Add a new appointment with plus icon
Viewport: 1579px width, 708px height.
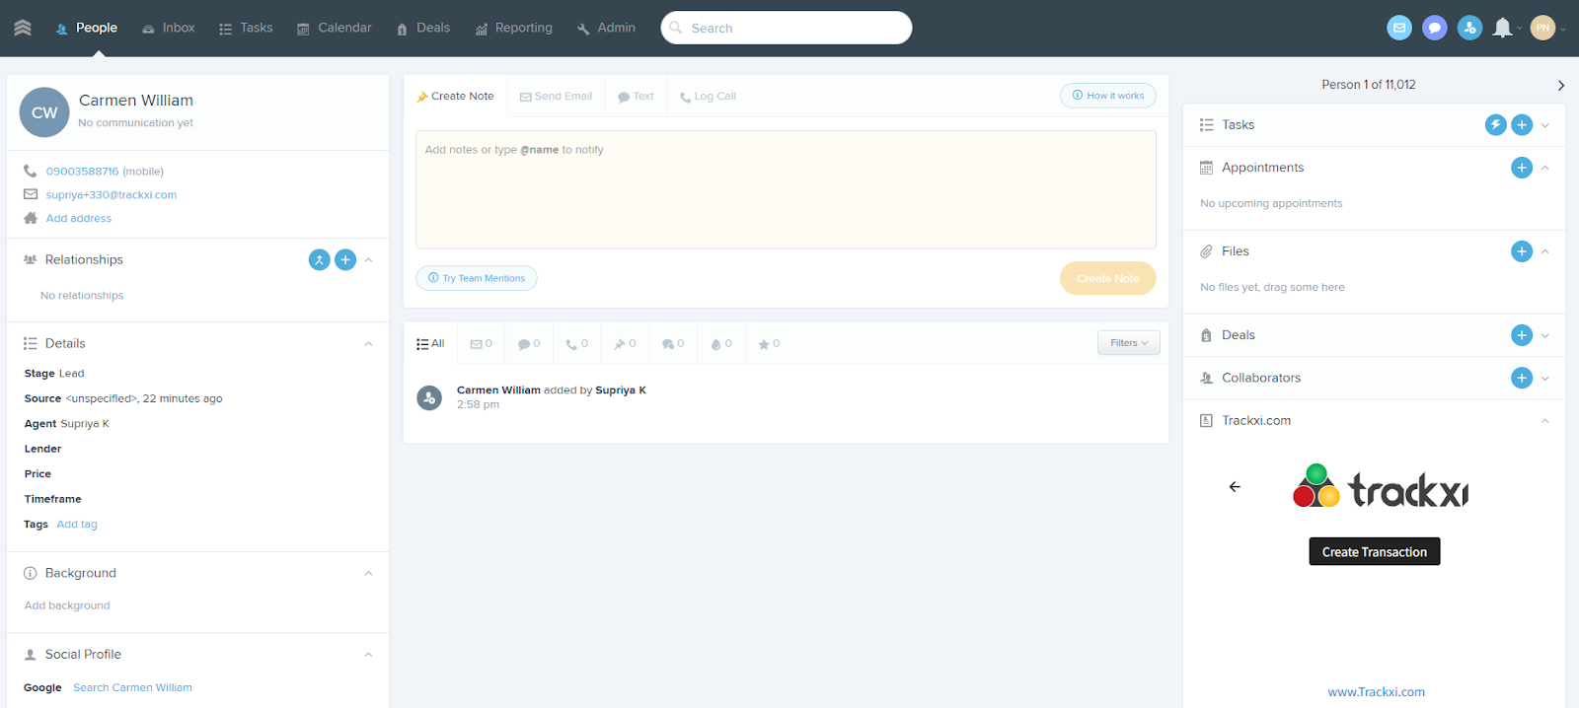click(1521, 168)
